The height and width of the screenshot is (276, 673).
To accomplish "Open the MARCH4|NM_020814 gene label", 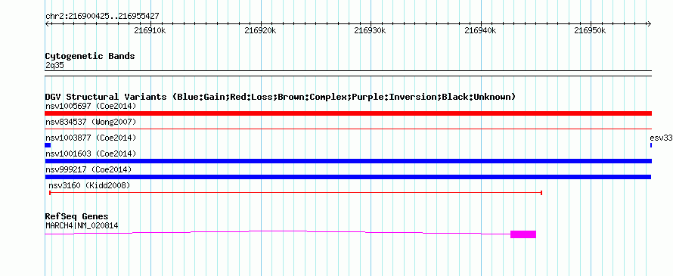I will click(x=82, y=225).
